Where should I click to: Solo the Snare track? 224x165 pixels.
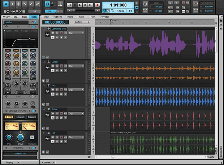coord(57,114)
